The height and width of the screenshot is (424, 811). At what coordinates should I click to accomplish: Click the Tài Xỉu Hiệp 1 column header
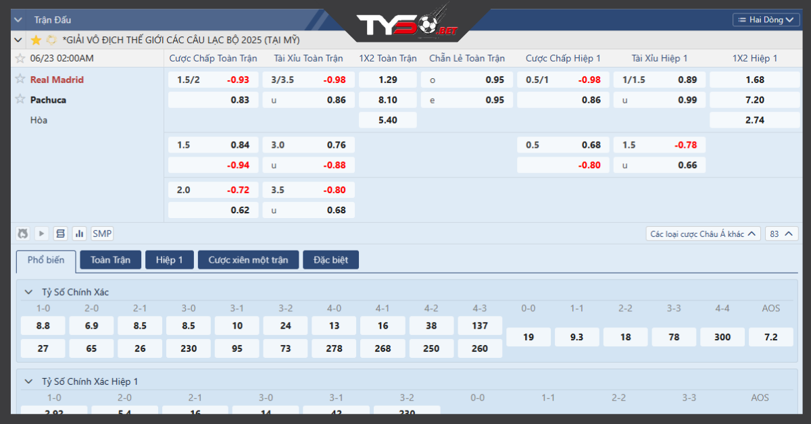click(x=660, y=59)
